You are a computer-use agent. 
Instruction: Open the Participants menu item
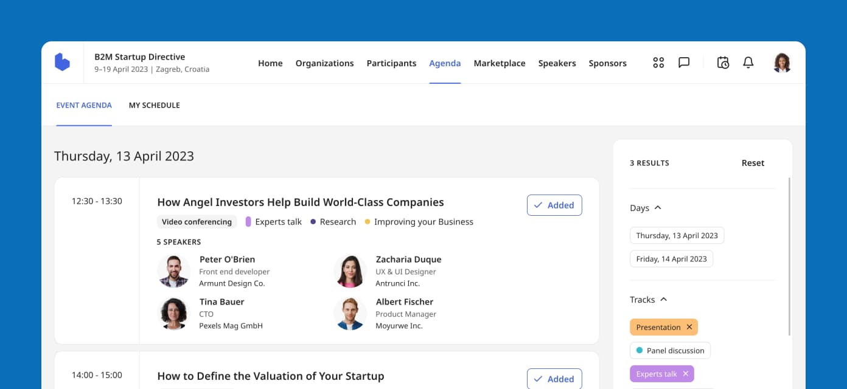391,63
